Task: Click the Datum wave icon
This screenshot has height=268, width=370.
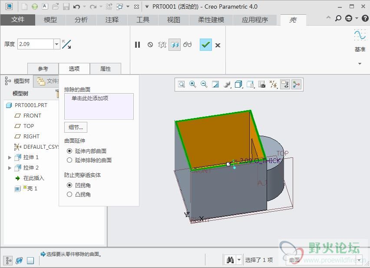Action: click(360, 35)
